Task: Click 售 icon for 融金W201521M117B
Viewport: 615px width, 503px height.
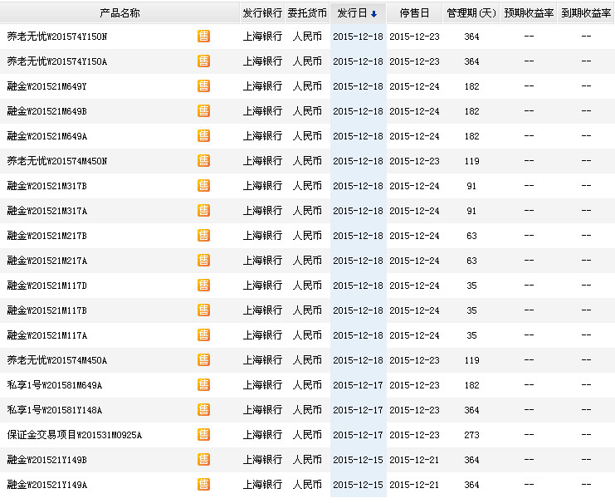Action: (x=203, y=310)
